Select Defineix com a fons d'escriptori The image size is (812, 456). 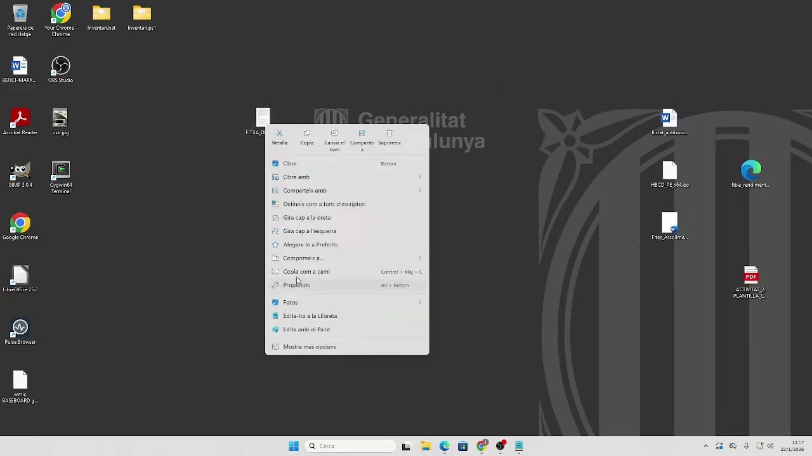(347, 204)
